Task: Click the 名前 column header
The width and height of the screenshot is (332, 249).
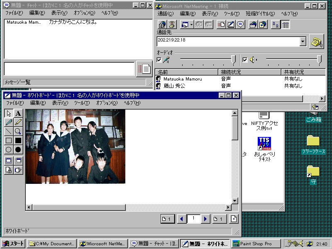Action: click(x=186, y=72)
